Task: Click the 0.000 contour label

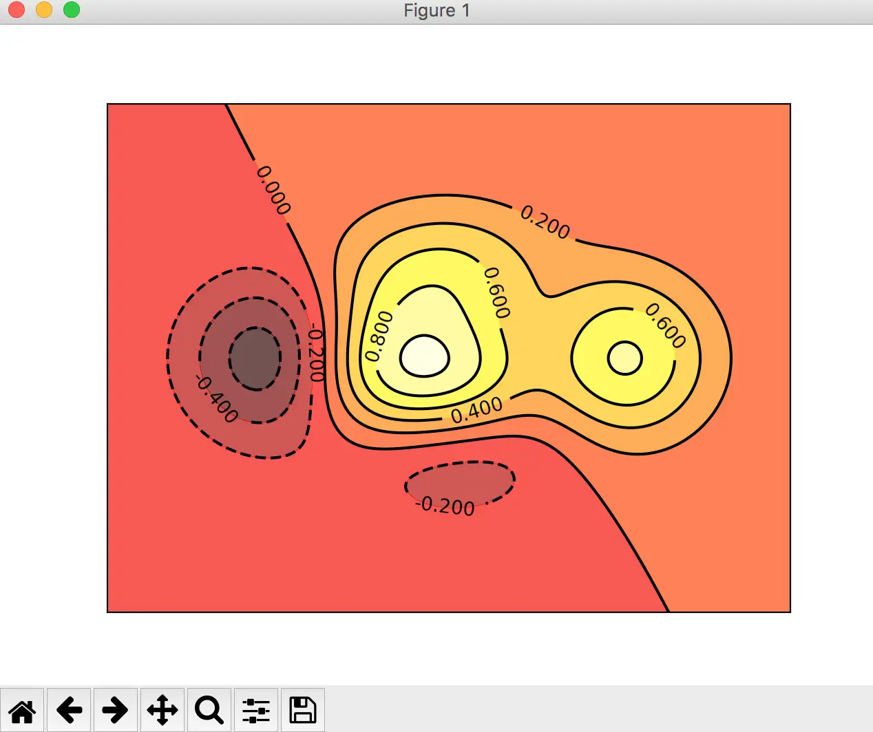Action: [273, 190]
